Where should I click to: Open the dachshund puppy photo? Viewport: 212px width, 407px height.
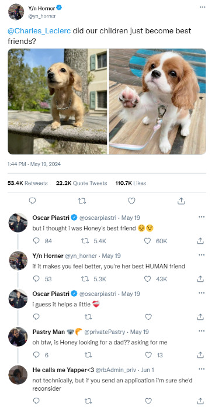[57, 102]
